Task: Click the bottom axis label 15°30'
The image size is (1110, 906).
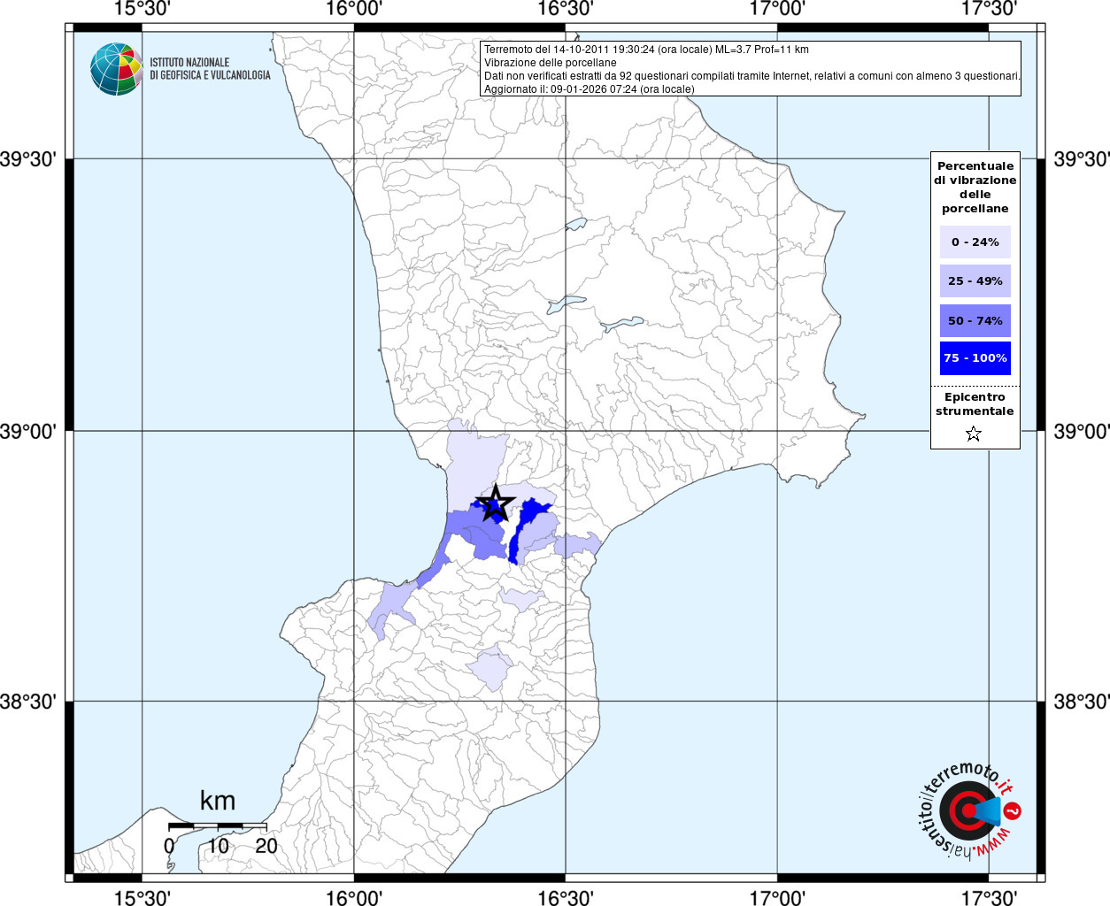Action: click(143, 898)
